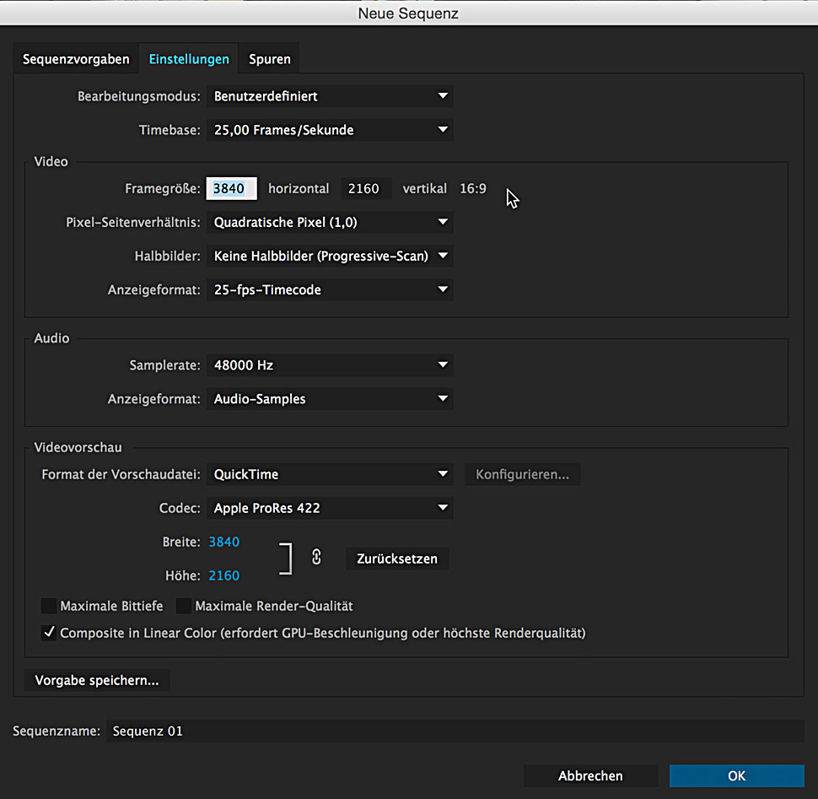Expand the Audio-Samples Anzeigeformat dropdown
Image resolution: width=818 pixels, height=799 pixels.
pos(330,399)
